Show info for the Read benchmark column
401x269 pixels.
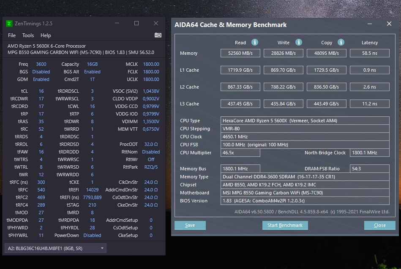pos(255,42)
